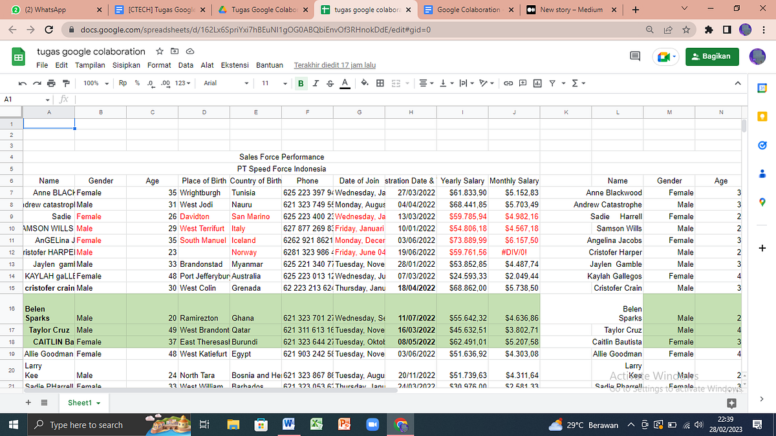Image resolution: width=776 pixels, height=436 pixels.
Task: Toggle bold formatting
Action: click(x=300, y=83)
